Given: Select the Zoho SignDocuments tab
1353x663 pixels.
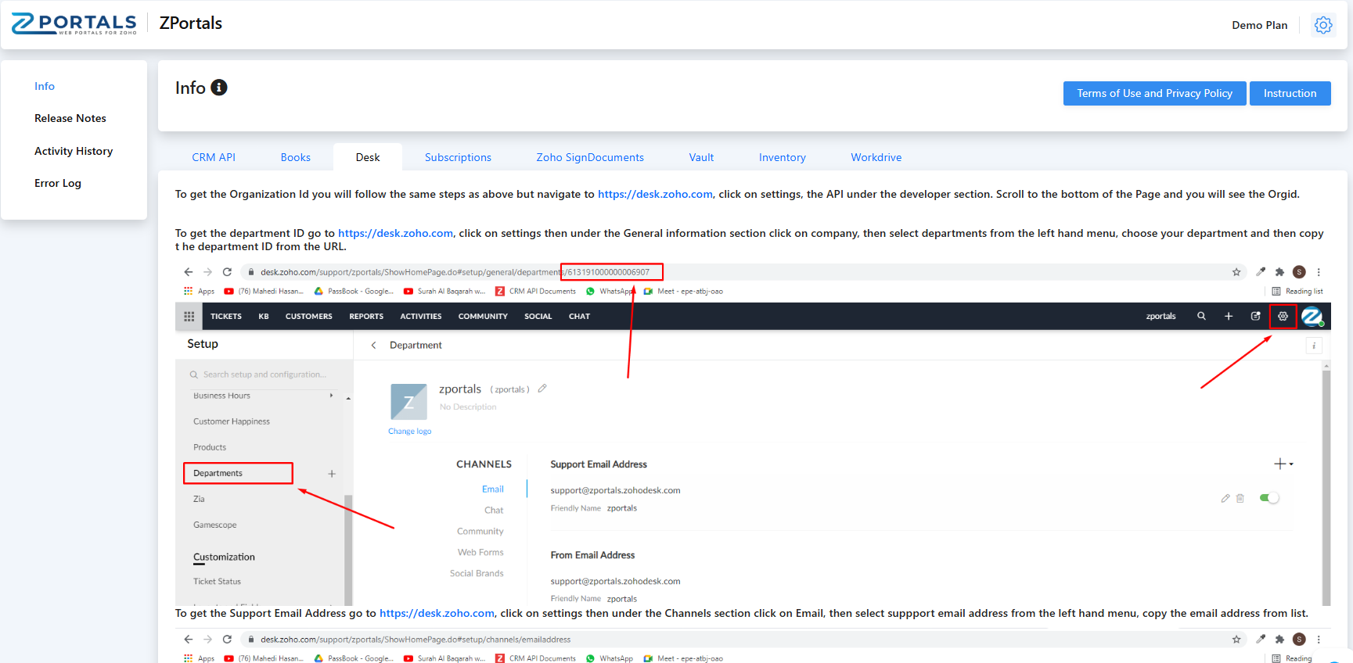Looking at the screenshot, I should click(589, 157).
